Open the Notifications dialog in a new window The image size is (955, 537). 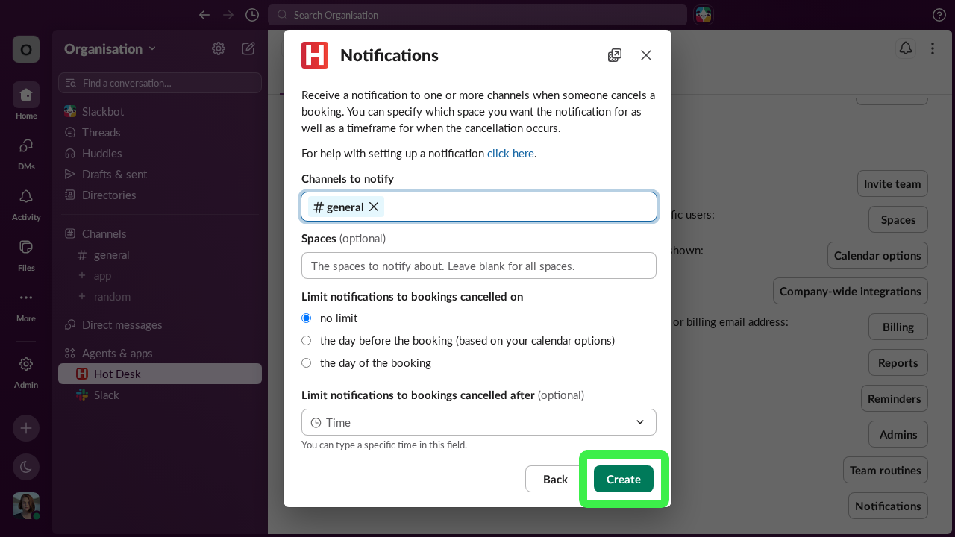point(615,55)
